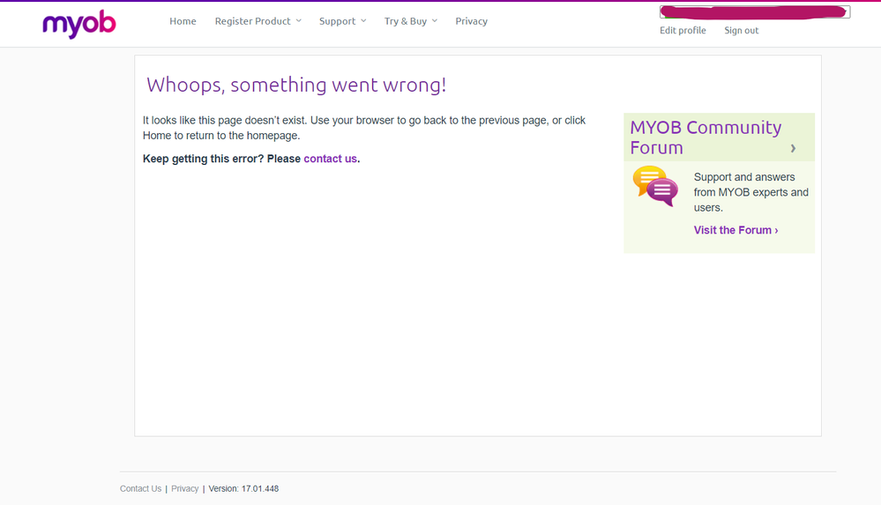Click the arrow beside MYOB Community Forum
Screen dimensions: 881x505
(x=793, y=148)
